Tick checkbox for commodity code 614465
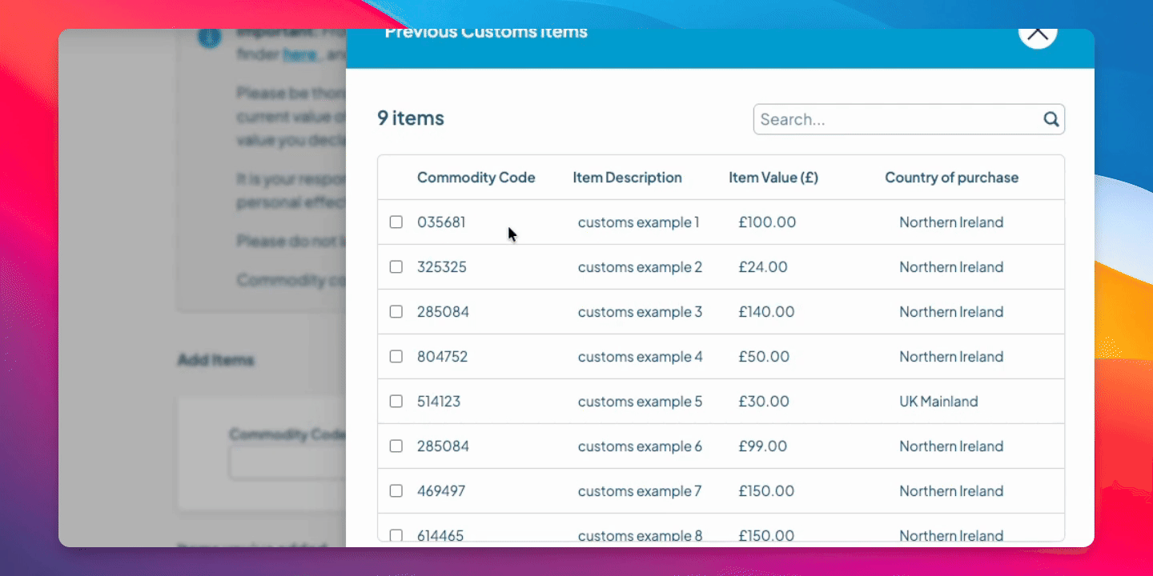This screenshot has height=576, width=1153. point(396,534)
